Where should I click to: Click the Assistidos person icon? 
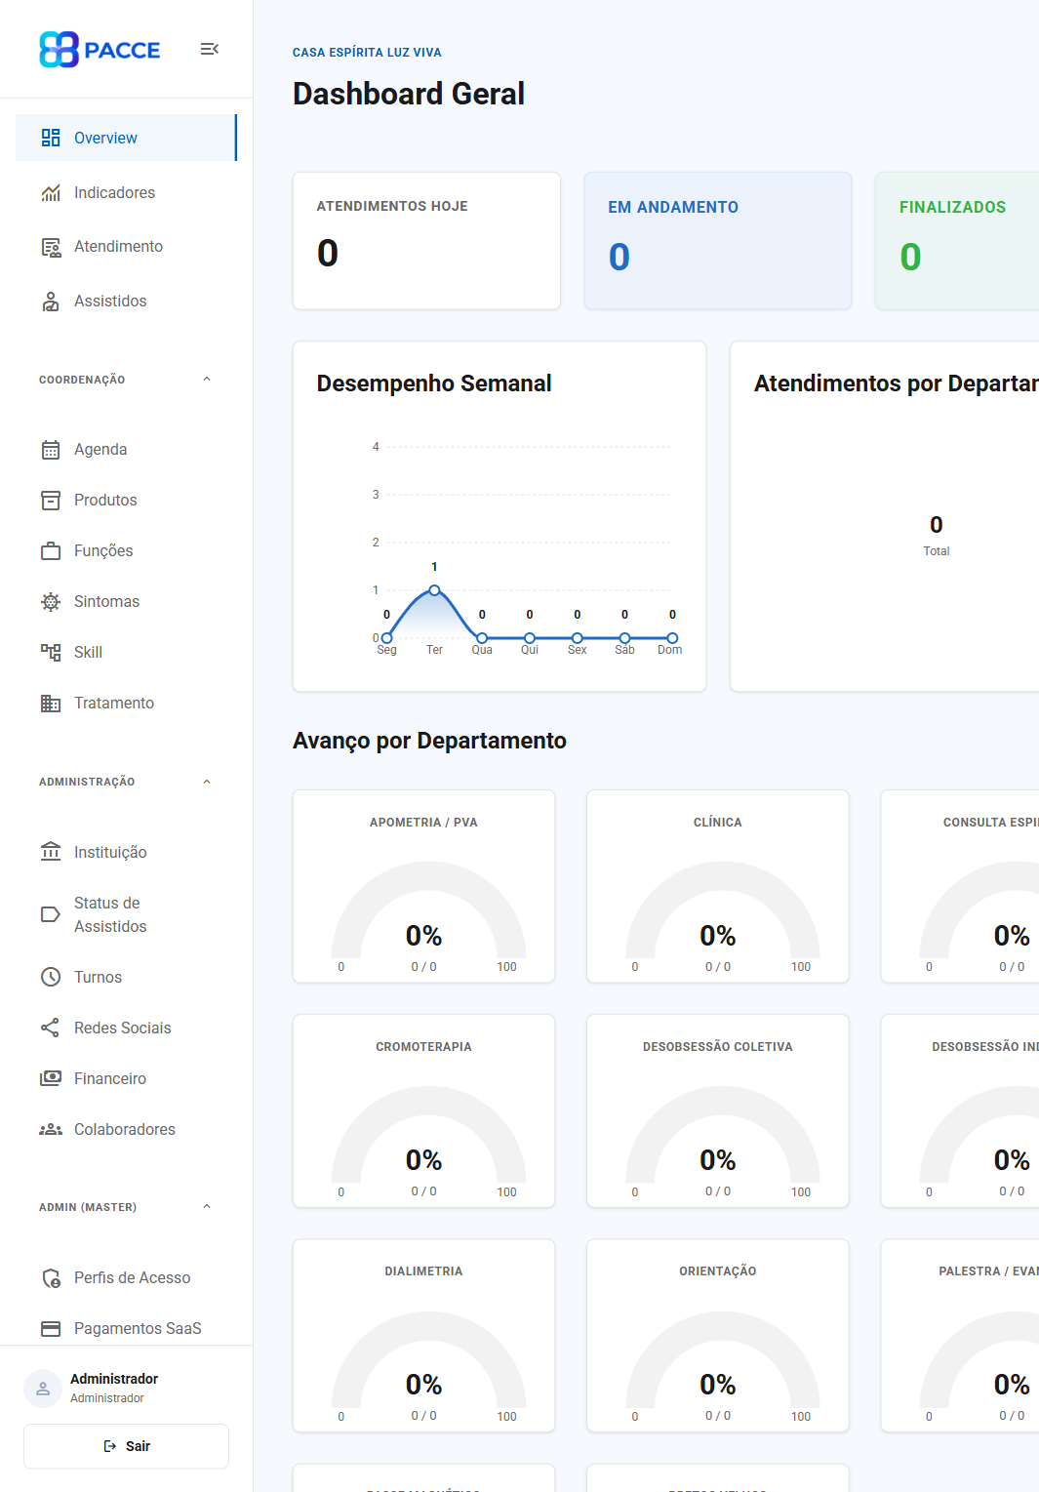pyautogui.click(x=51, y=302)
